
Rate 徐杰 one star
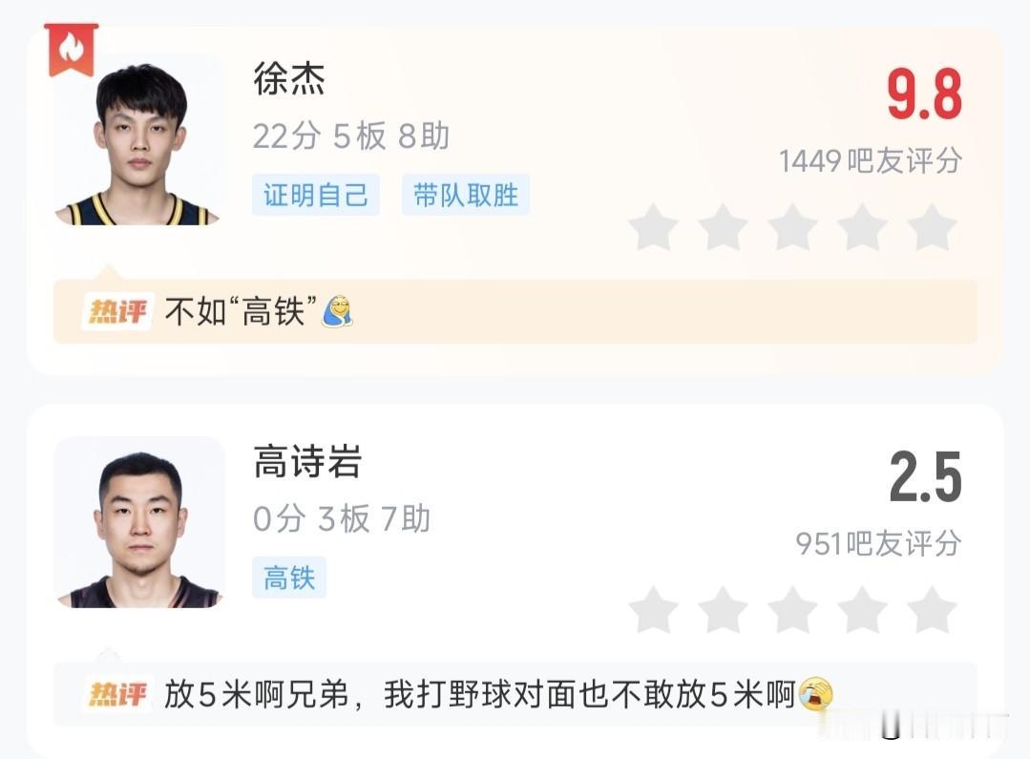[654, 227]
